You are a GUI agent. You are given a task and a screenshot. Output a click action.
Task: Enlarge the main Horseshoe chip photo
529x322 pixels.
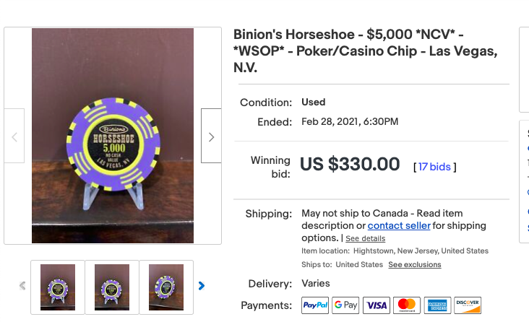click(113, 136)
